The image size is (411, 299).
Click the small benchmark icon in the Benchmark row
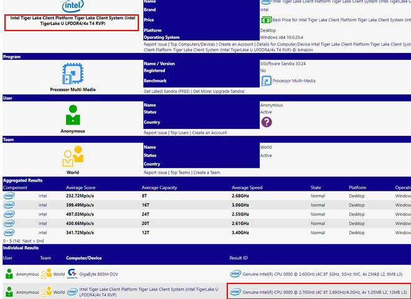(x=267, y=81)
